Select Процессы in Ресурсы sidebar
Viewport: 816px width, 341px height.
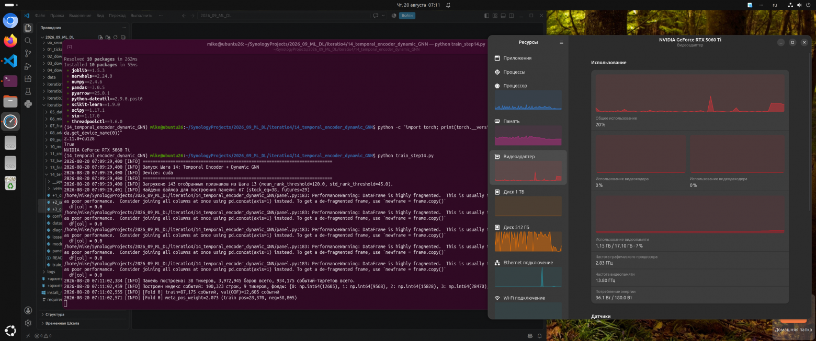(x=528, y=72)
